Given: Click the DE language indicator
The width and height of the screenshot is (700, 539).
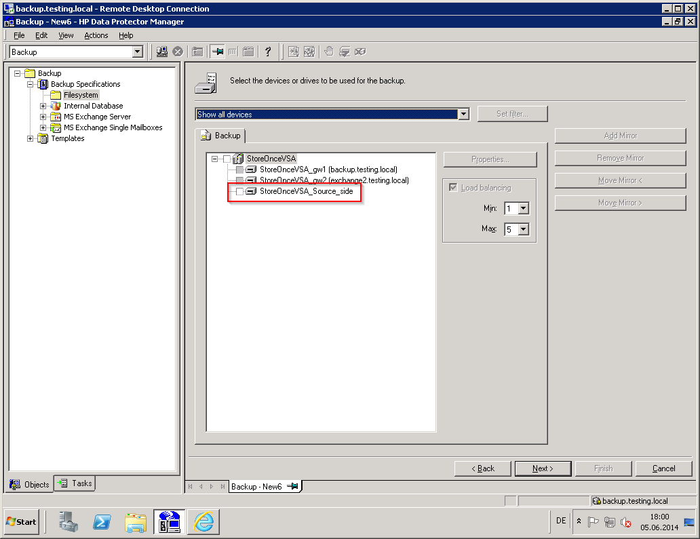Looking at the screenshot, I should (x=561, y=521).
